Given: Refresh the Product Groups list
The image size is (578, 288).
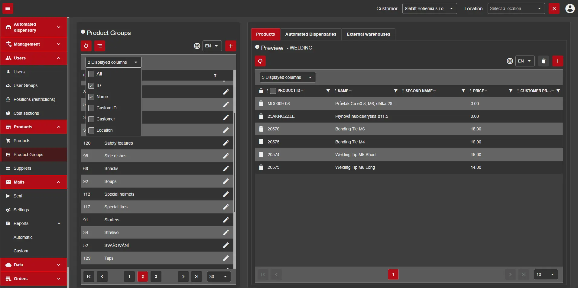Looking at the screenshot, I should tap(86, 46).
